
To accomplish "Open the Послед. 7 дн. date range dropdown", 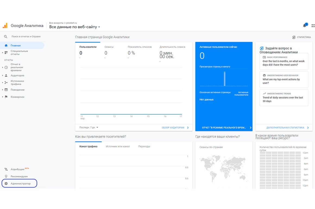I will click(89, 127).
